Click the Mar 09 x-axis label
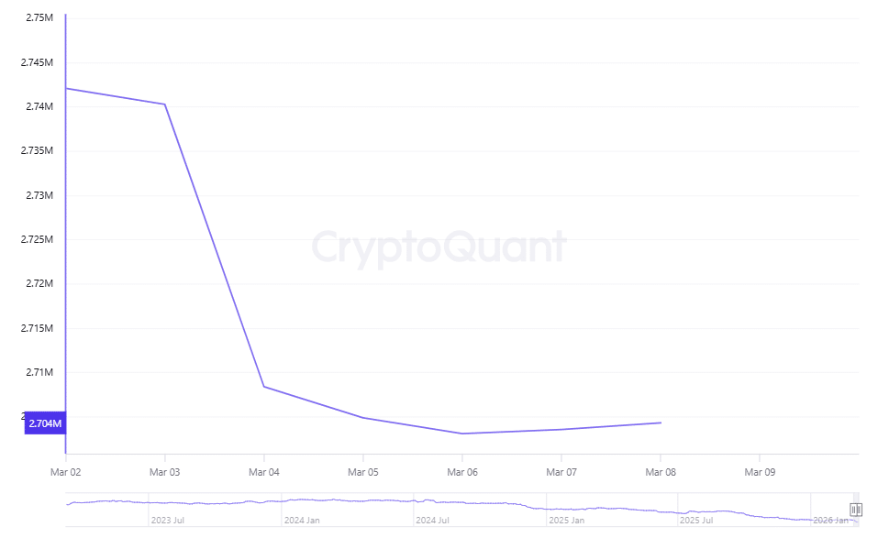This screenshot has width=878, height=538. click(760, 472)
